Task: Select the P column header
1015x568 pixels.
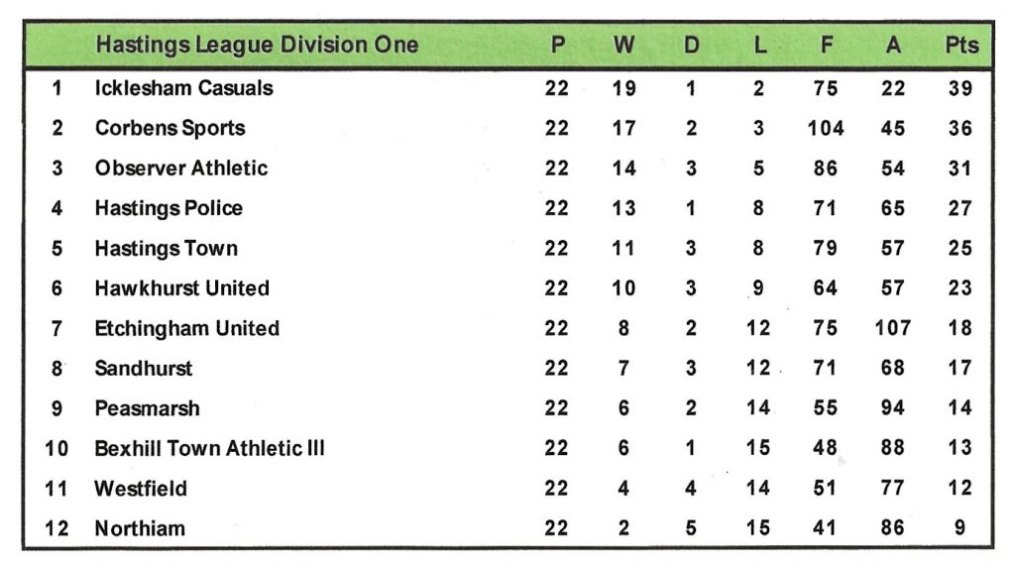Action: 557,45
